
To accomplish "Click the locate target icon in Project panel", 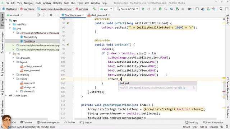I will coord(38,15).
